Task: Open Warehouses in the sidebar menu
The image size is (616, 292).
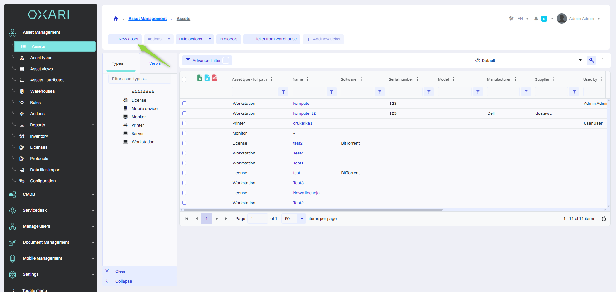Action: click(x=42, y=91)
